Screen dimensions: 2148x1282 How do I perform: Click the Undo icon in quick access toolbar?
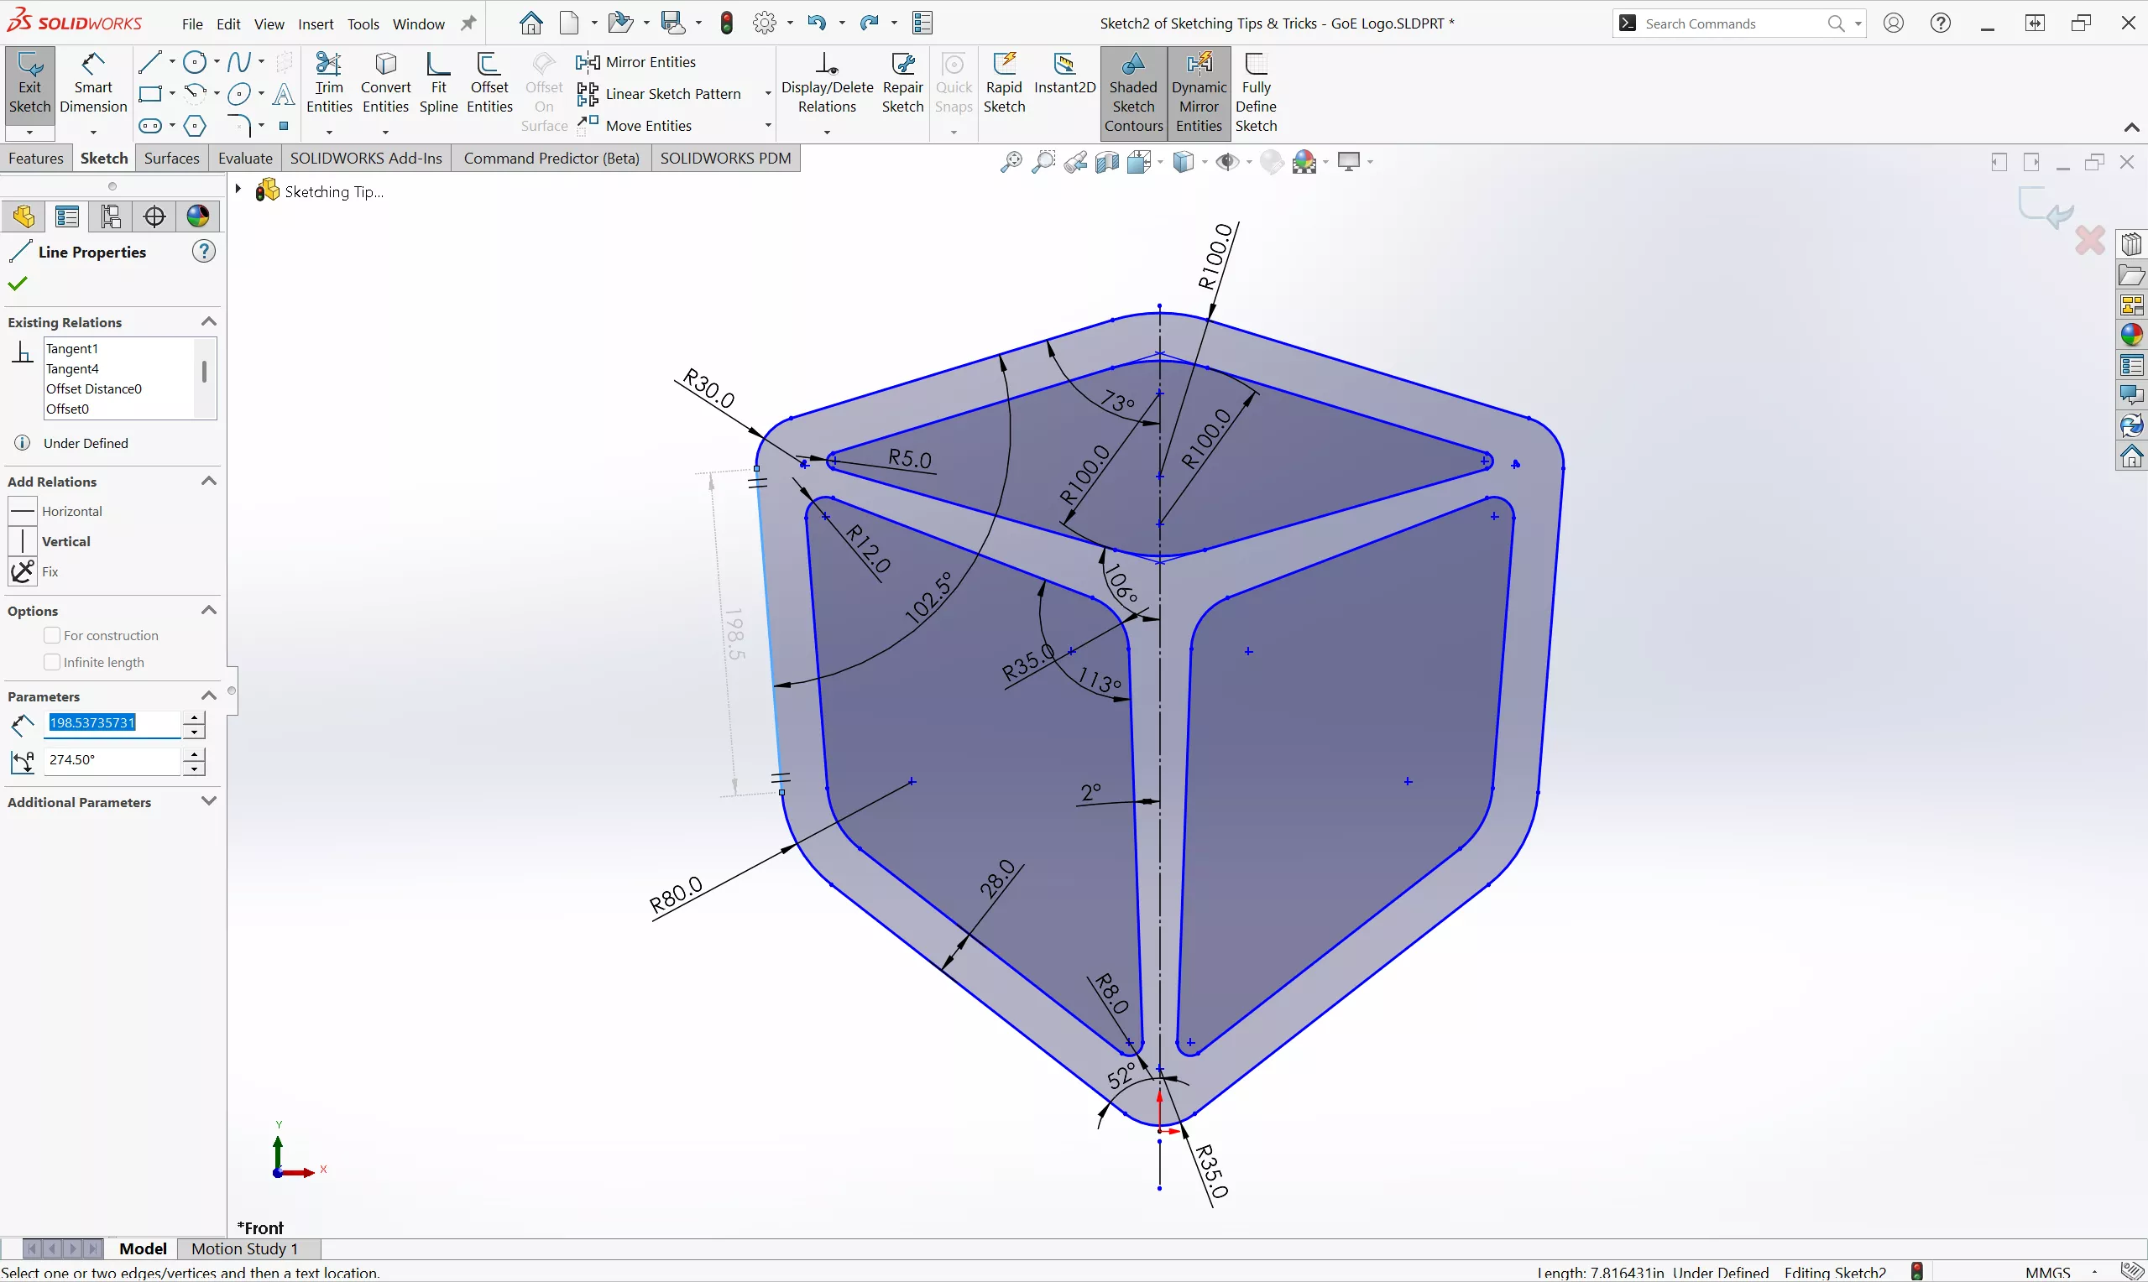point(816,23)
